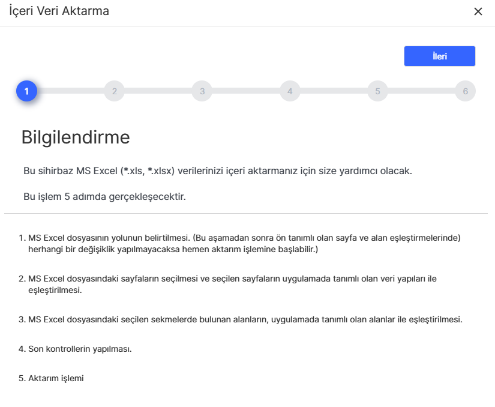
Task: Click the İleri button to proceed
Action: (x=439, y=56)
